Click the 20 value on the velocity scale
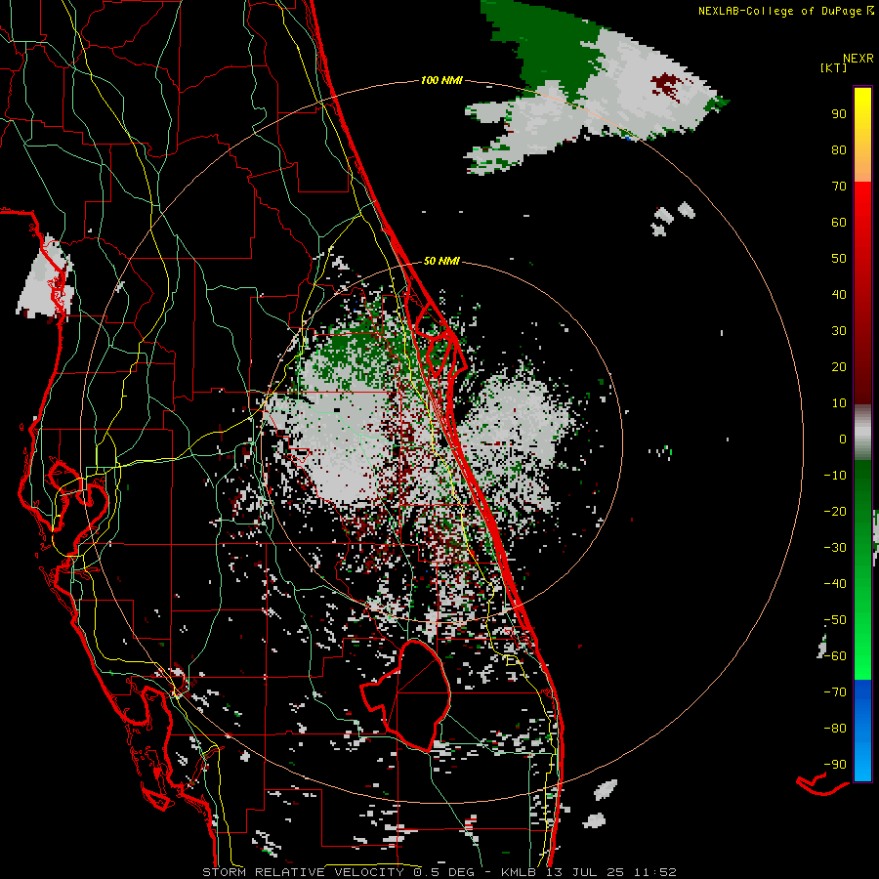This screenshot has width=879, height=879. [x=839, y=366]
